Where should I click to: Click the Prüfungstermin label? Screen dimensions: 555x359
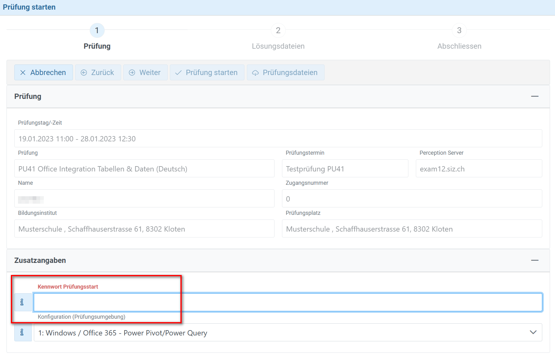click(305, 153)
